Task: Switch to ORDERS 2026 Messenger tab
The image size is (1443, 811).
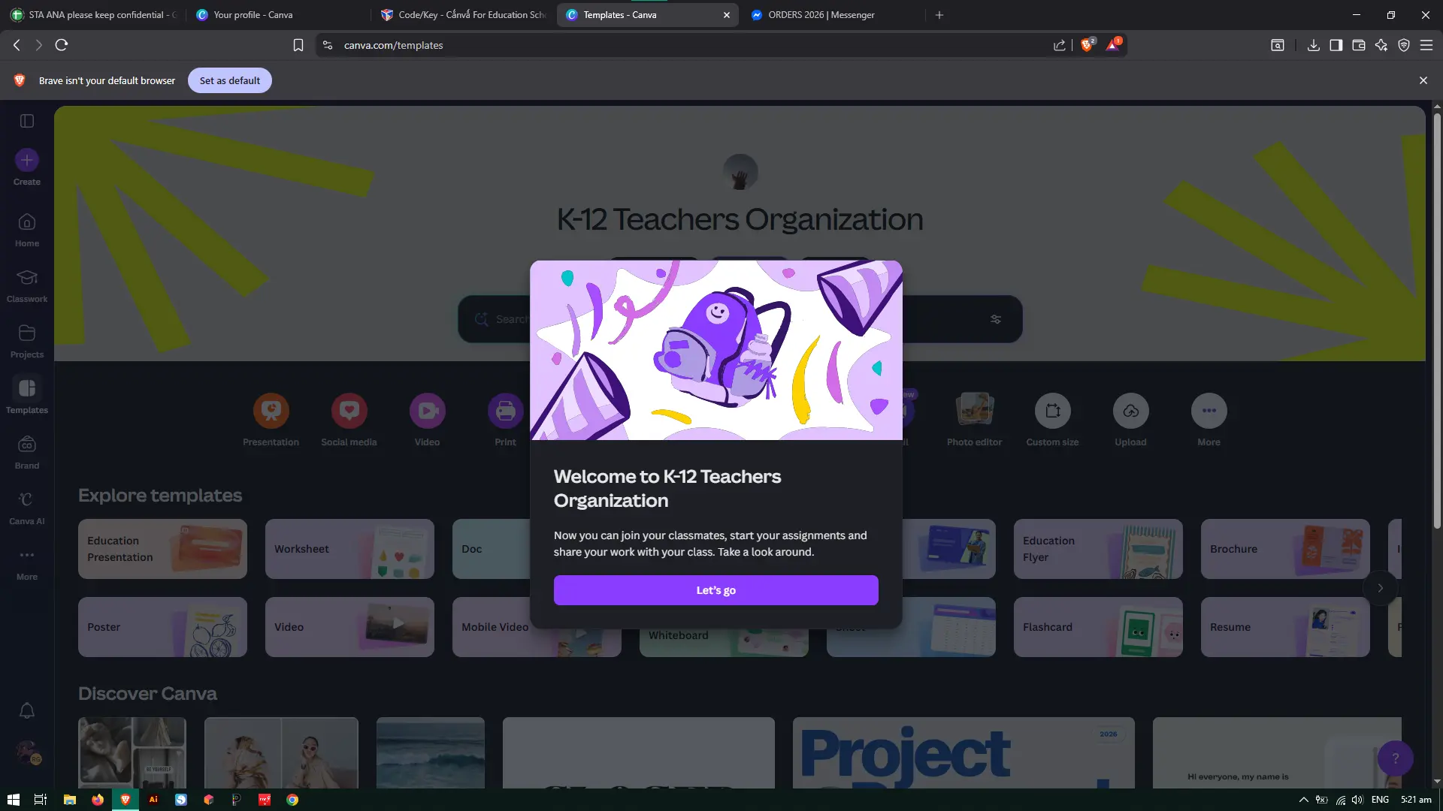Action: (833, 15)
